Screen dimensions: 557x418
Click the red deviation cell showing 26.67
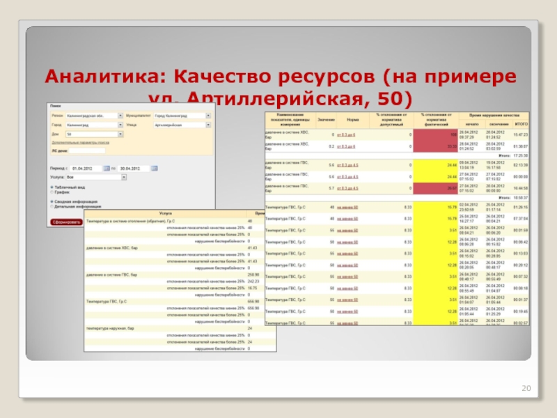[436, 188]
